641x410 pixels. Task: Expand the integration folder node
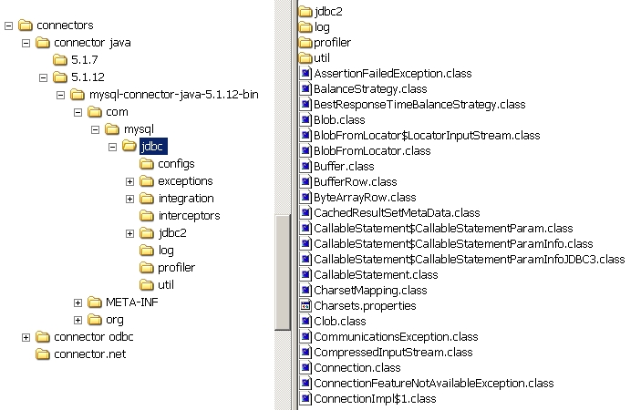point(129,199)
